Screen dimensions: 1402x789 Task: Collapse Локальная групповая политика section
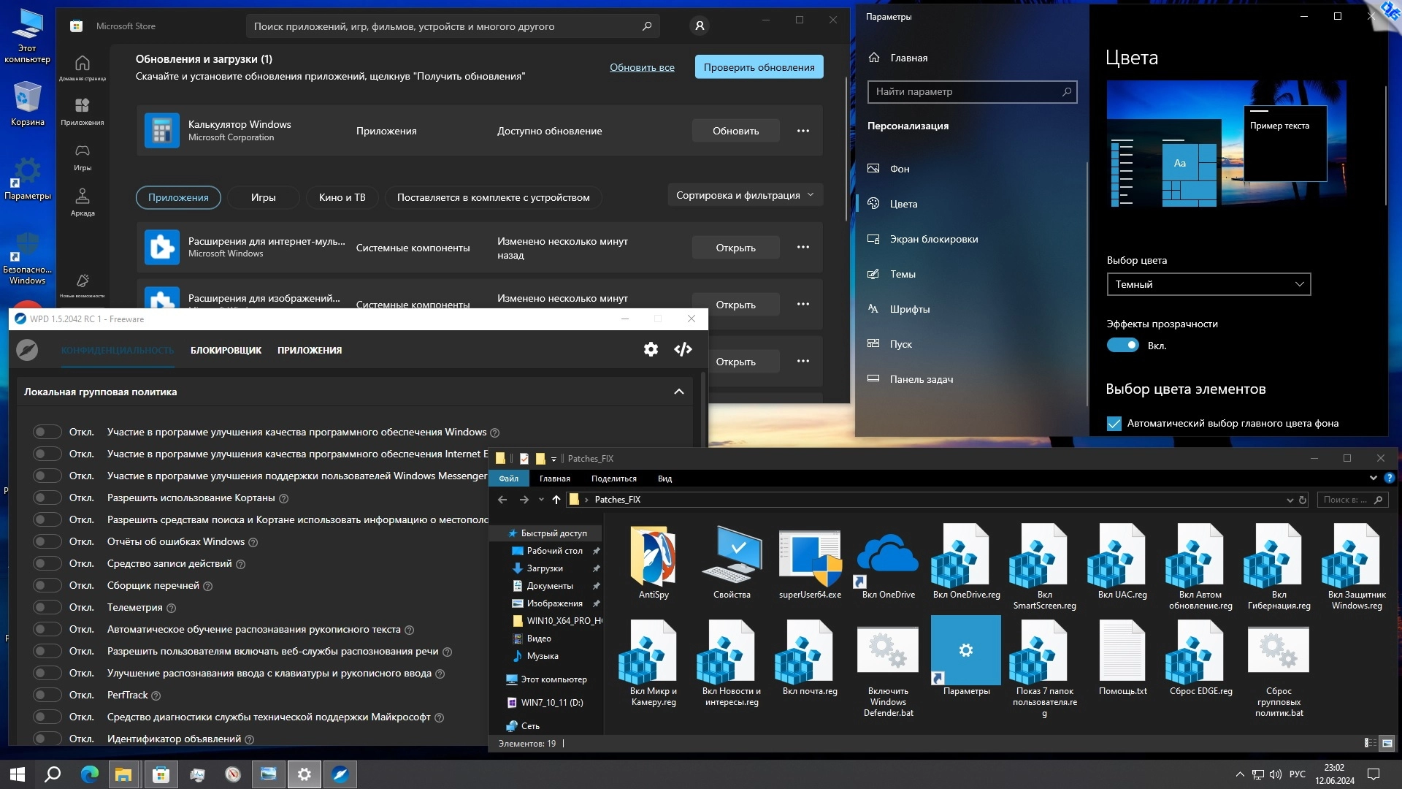679,392
